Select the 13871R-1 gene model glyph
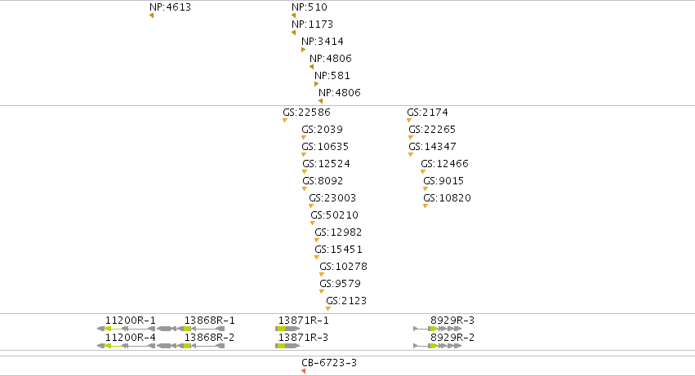 (x=287, y=329)
